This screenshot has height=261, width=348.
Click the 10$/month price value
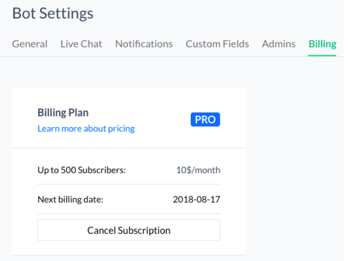(198, 170)
